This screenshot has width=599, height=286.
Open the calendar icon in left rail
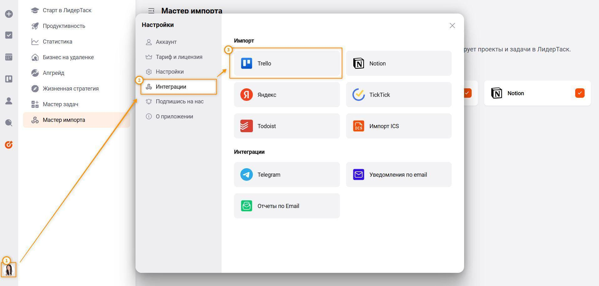pos(9,57)
